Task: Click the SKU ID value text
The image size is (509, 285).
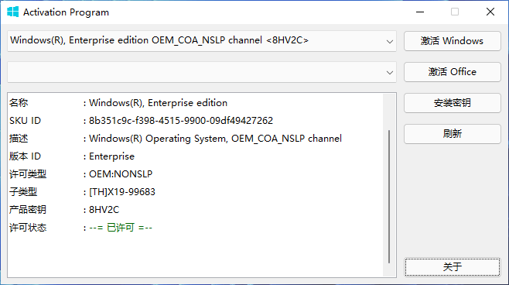Action: click(181, 121)
